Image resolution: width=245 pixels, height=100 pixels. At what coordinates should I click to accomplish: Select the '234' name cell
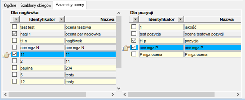tap(90, 68)
